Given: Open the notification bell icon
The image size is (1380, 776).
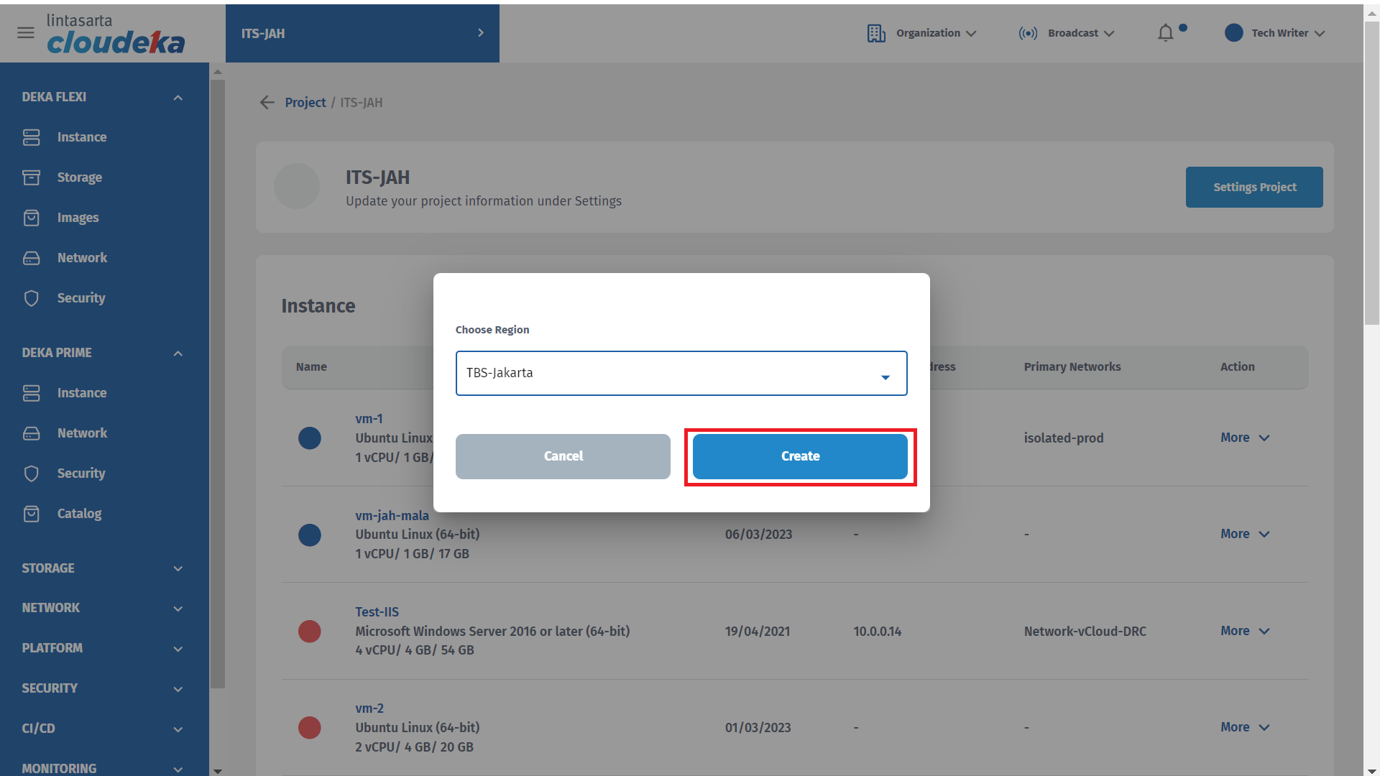Looking at the screenshot, I should point(1165,33).
